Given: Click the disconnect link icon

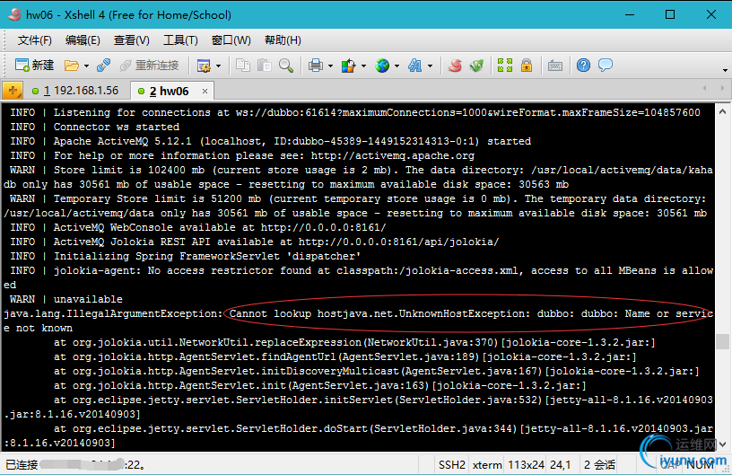Looking at the screenshot, I should (x=103, y=66).
